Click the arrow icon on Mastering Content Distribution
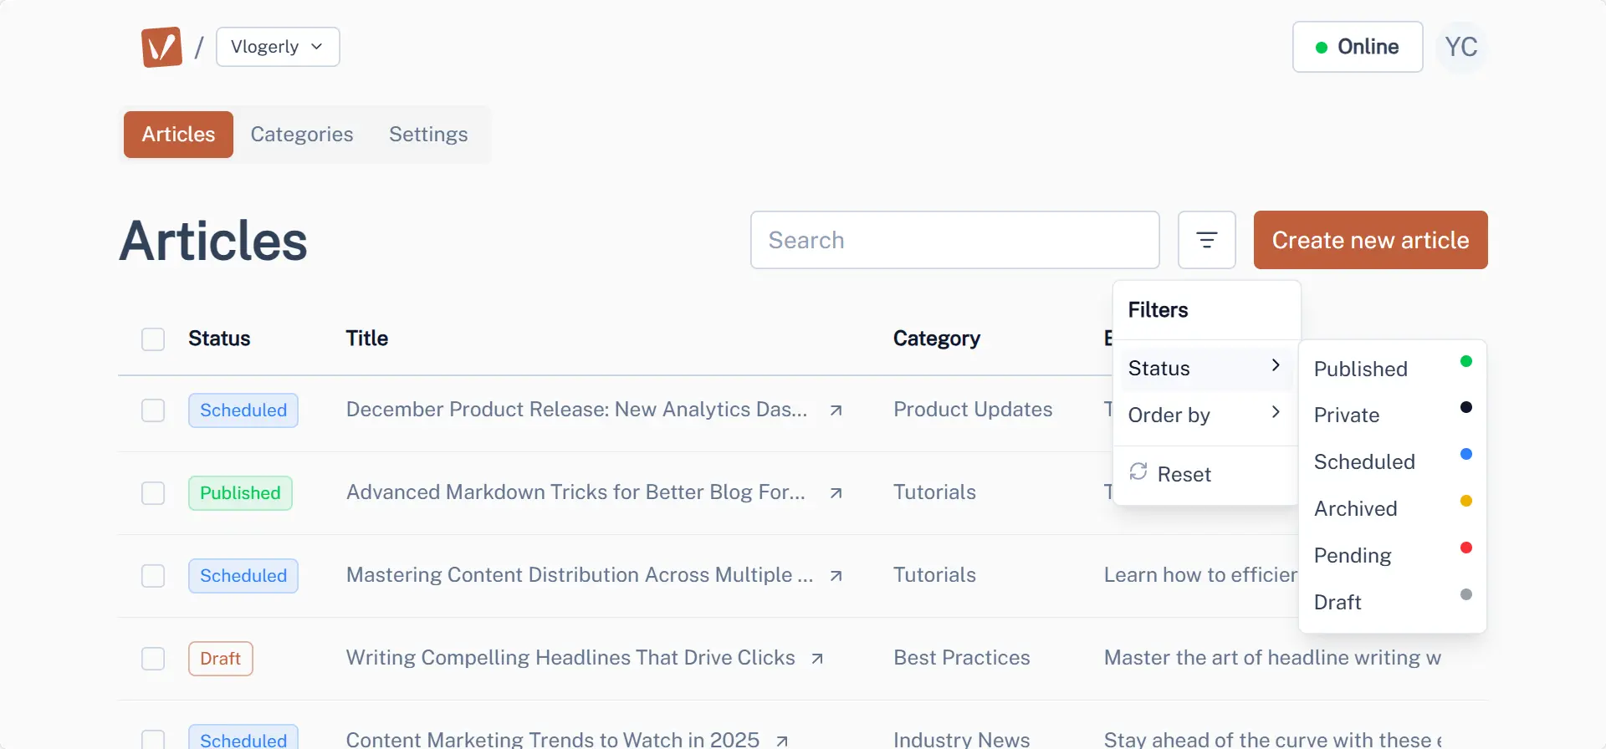The width and height of the screenshot is (1606, 749). [836, 576]
